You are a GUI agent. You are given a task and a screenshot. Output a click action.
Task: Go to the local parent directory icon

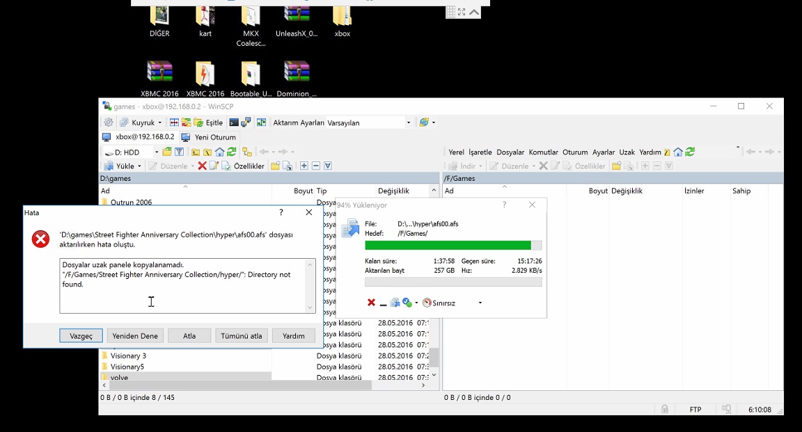[196, 152]
